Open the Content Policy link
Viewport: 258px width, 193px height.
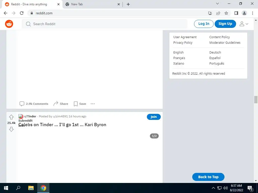point(219,37)
